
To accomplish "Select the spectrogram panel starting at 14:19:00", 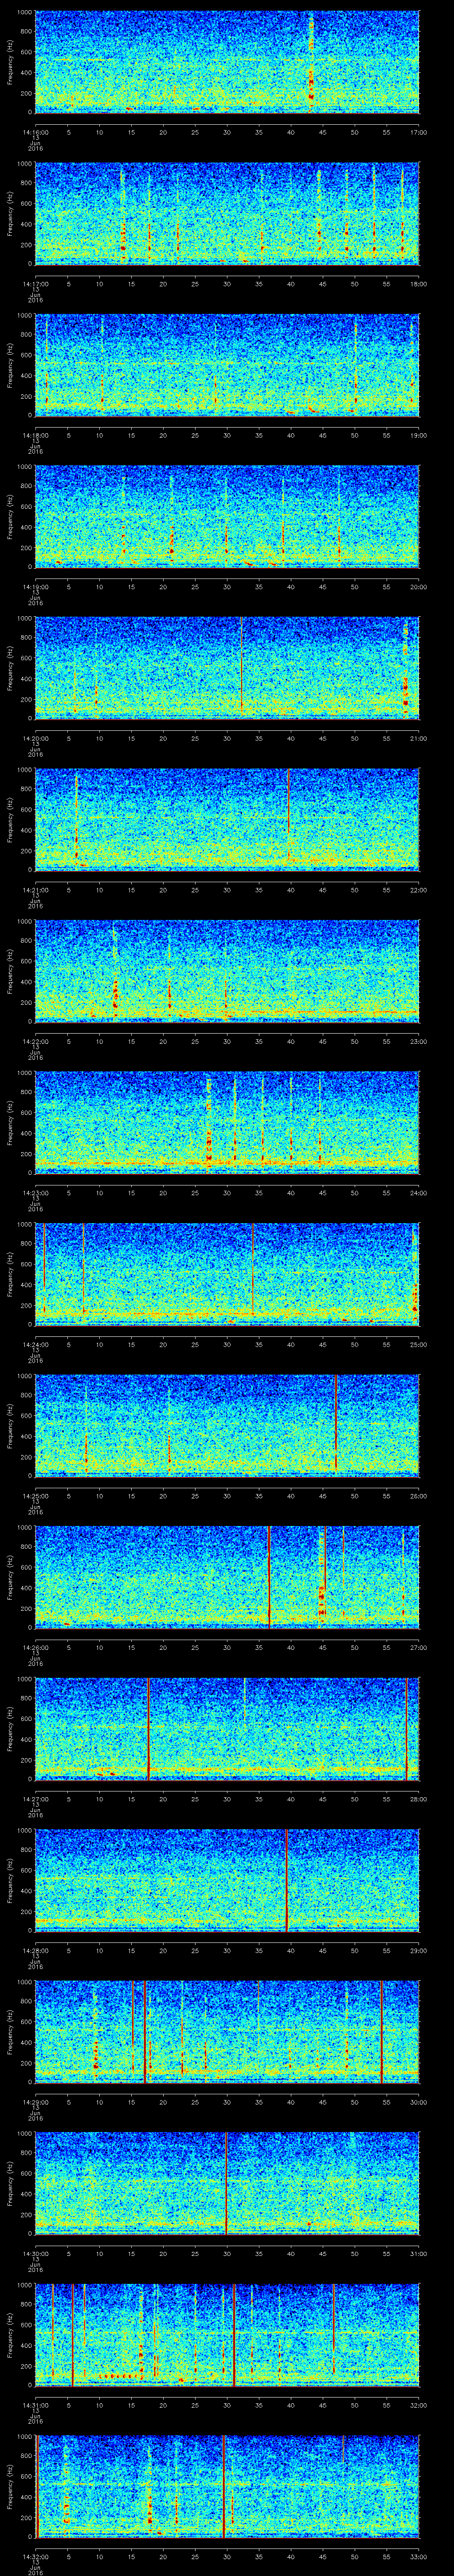I will tap(227, 516).
